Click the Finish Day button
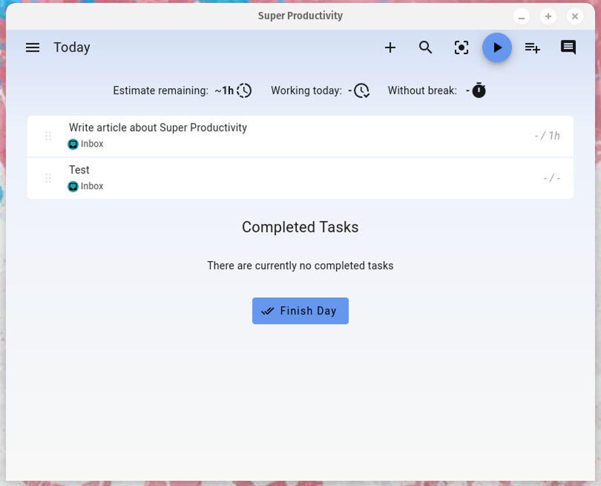Screen dimensions: 601x486 [x=300, y=311]
